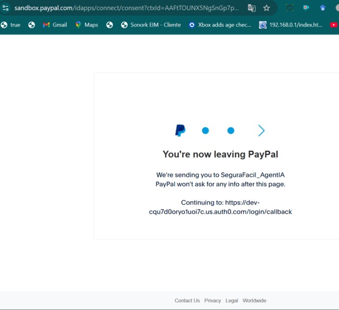Open the Xbox adds age check bookmark

[x=220, y=25]
